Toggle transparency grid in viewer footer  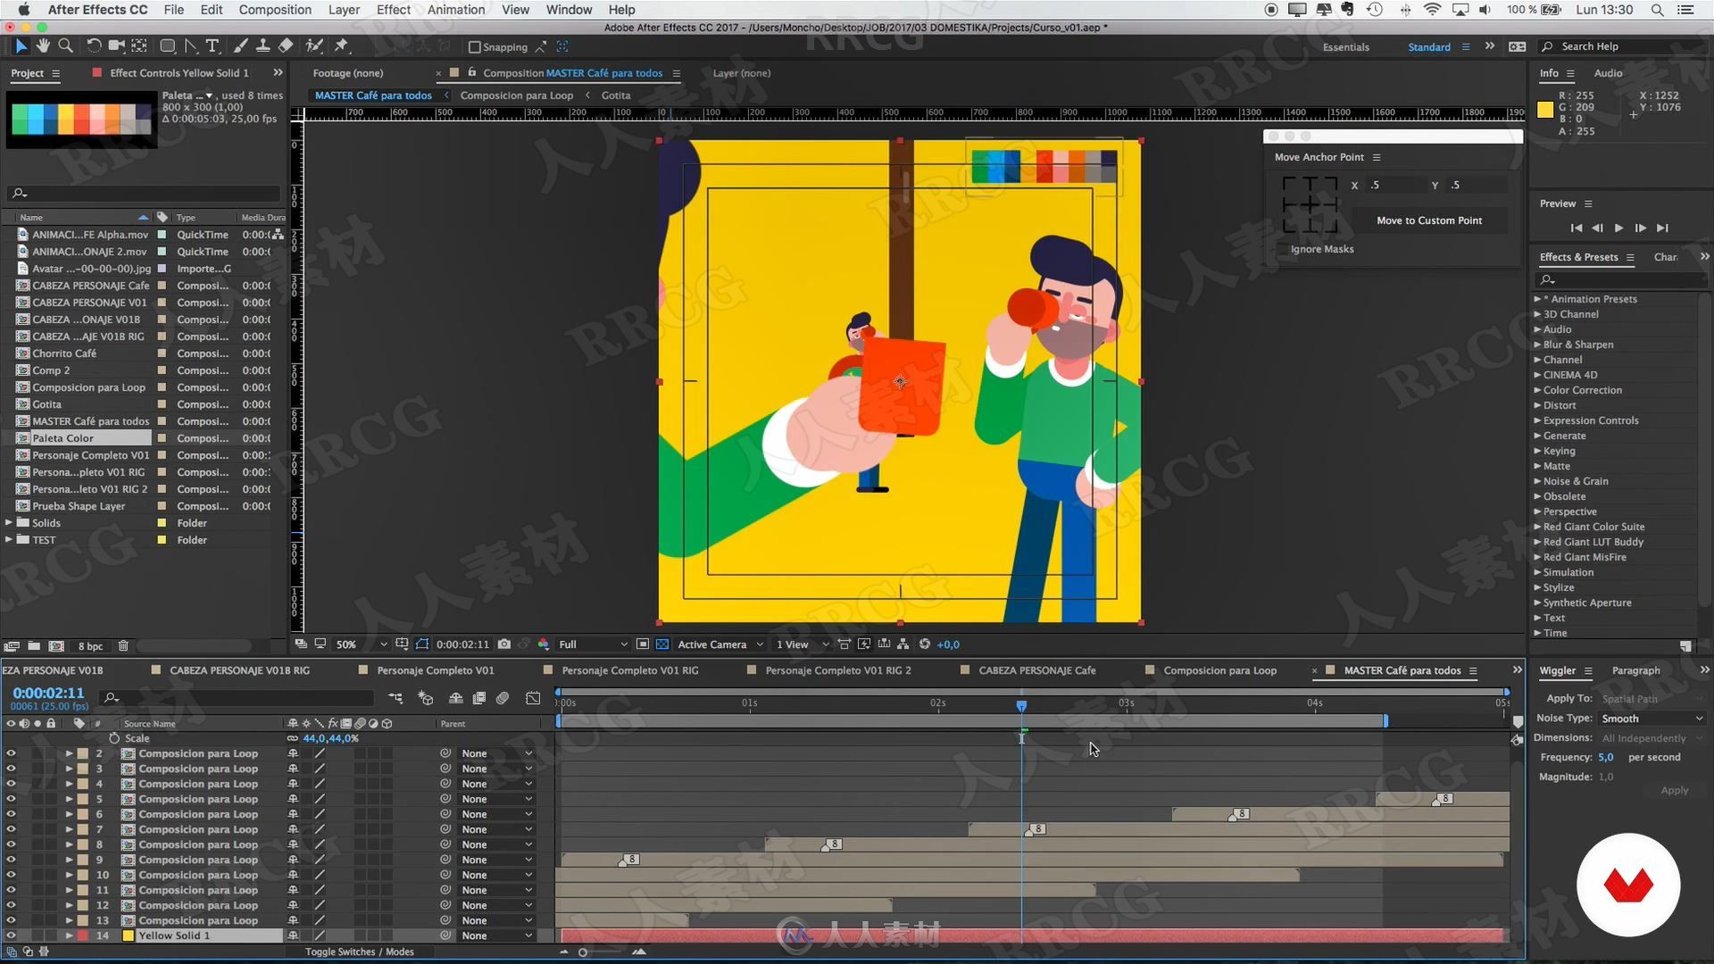[662, 644]
